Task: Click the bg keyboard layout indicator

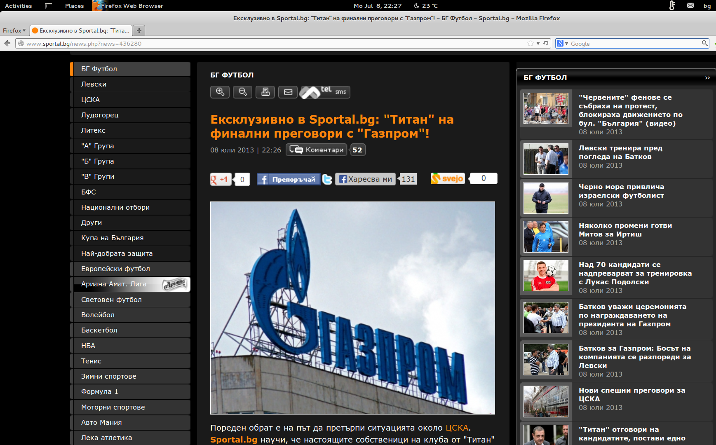Action: (707, 6)
